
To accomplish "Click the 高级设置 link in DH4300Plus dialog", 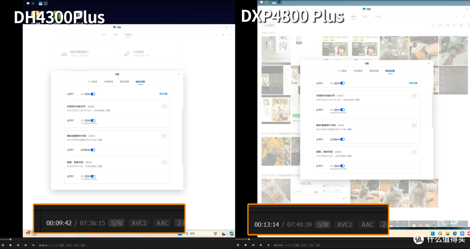I will pyautogui.click(x=163, y=94).
